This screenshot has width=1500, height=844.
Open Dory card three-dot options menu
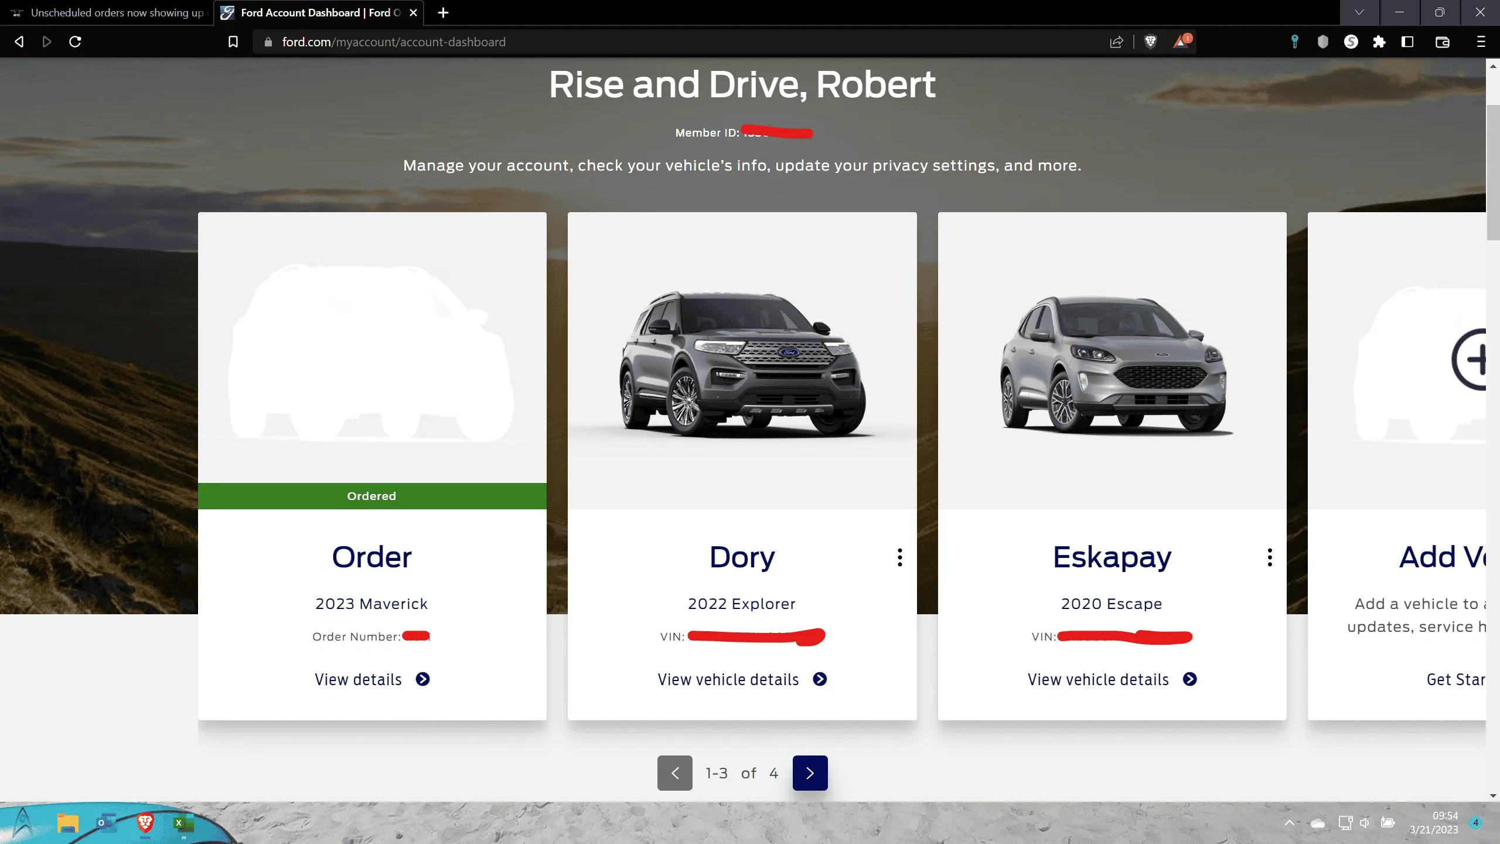900,557
